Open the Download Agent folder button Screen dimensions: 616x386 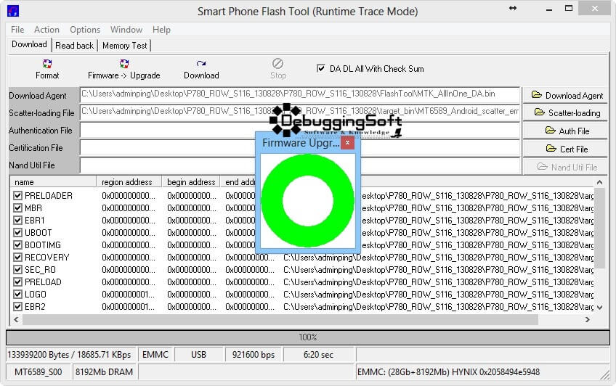click(565, 95)
